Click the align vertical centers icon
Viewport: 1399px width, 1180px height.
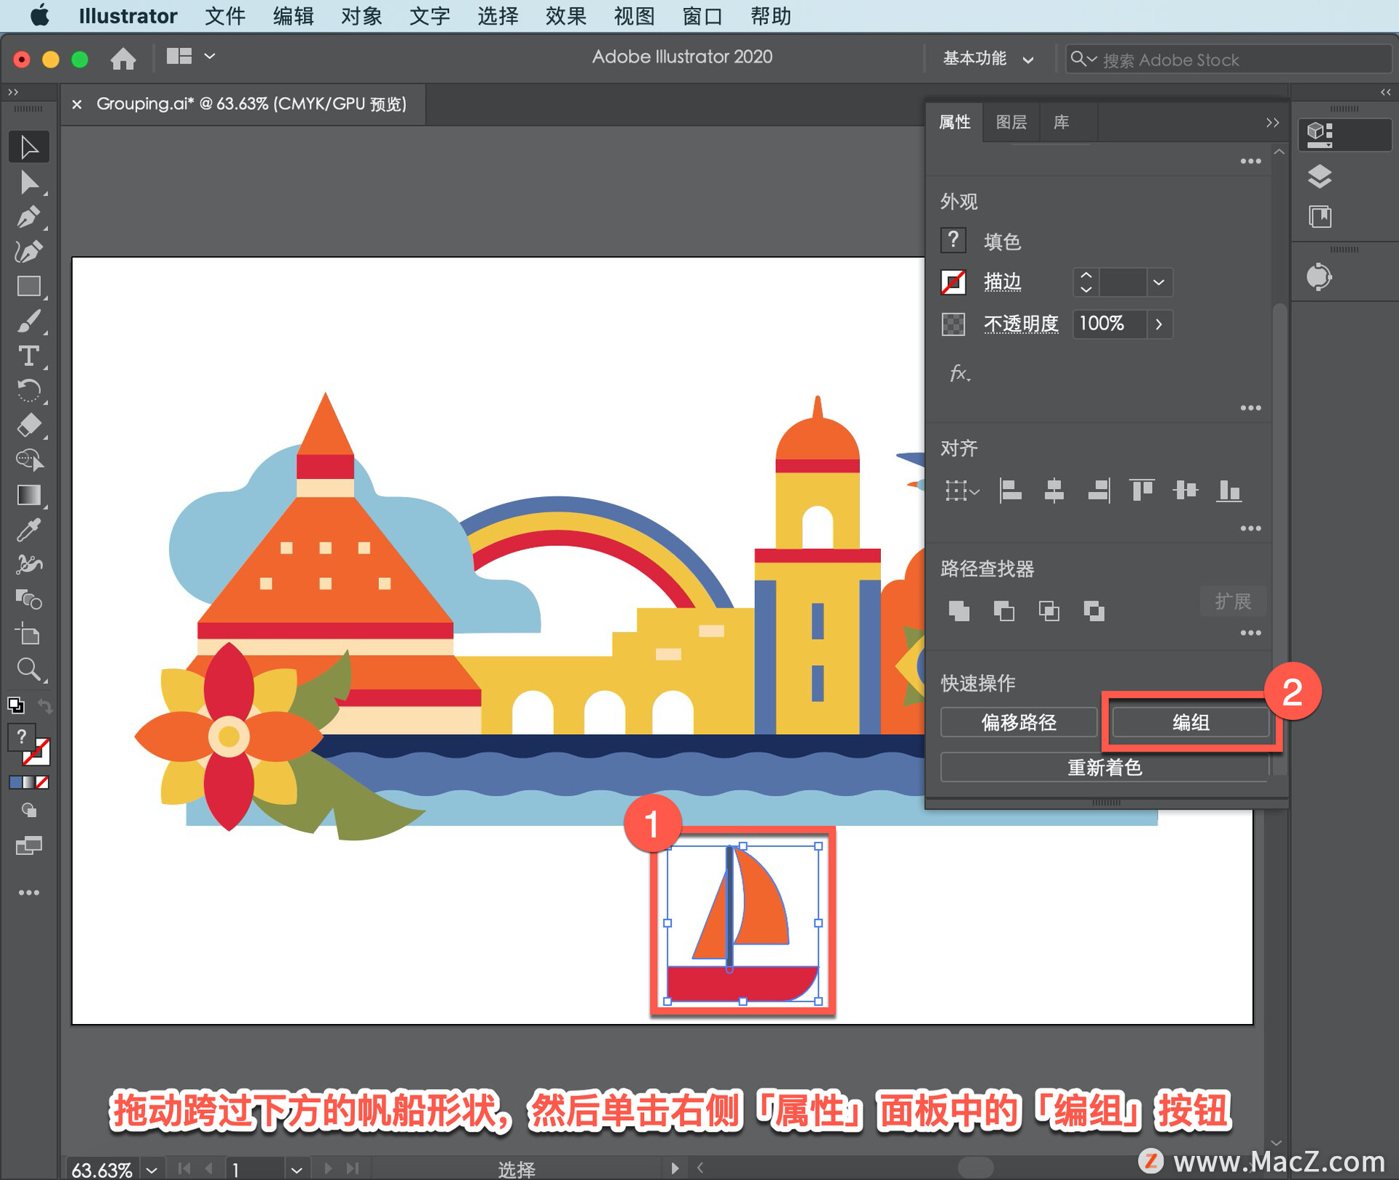point(1183,491)
